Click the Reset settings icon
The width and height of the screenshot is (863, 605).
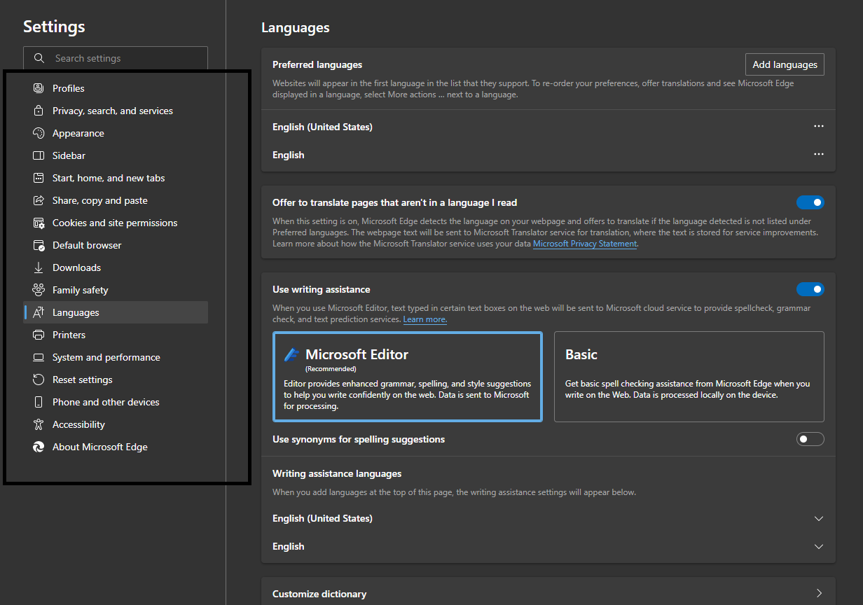(x=39, y=380)
